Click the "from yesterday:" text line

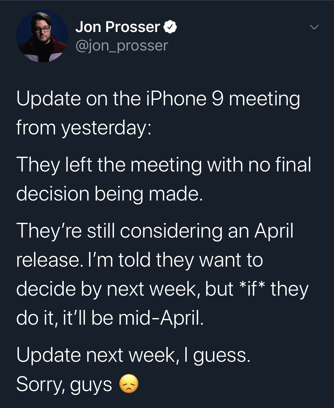[x=84, y=127]
